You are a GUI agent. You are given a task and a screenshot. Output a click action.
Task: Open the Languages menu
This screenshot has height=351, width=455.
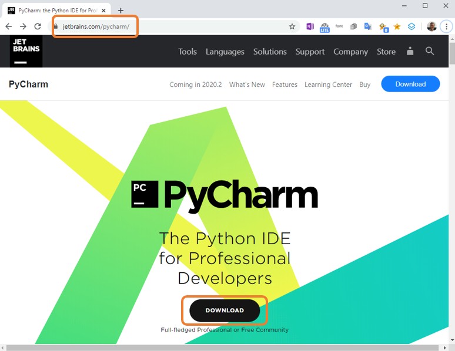[225, 52]
